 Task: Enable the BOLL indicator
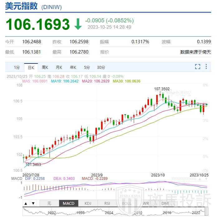coord(127,204)
